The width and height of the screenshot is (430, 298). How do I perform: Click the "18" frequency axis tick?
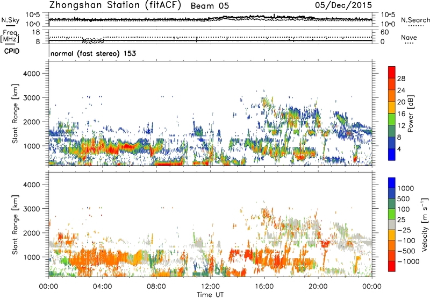(35, 32)
